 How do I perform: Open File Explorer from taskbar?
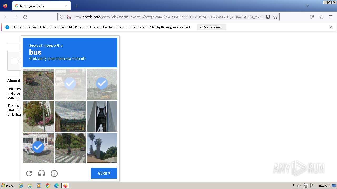coord(30,186)
